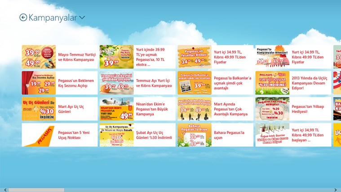This screenshot has height=192, width=341.
Task: Click Temmuz'un keyfini şimdiden yaşayın thumbnail
Action: click(116, 83)
